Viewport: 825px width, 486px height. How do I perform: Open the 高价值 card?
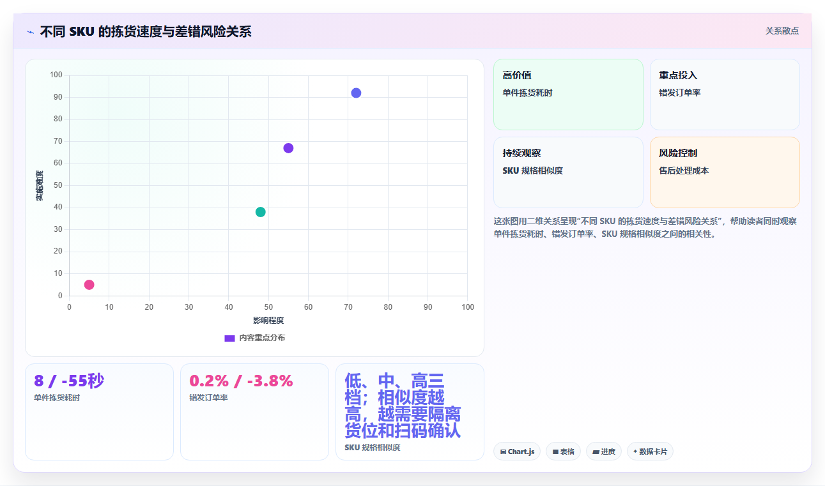coord(568,95)
